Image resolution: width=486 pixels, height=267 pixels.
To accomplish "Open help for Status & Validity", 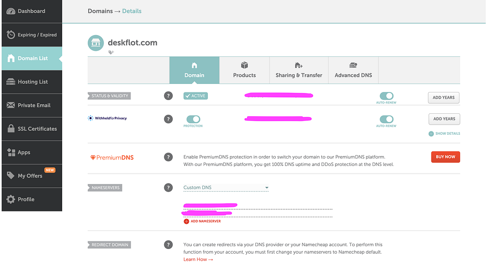I will coord(168,96).
